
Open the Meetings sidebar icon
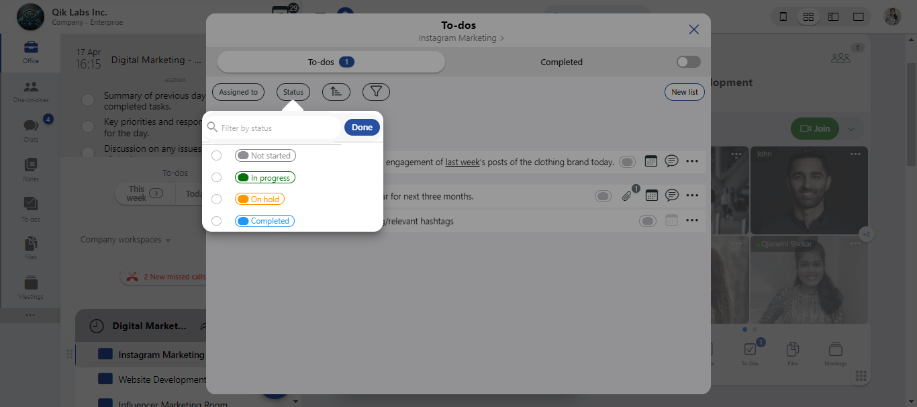tap(31, 287)
